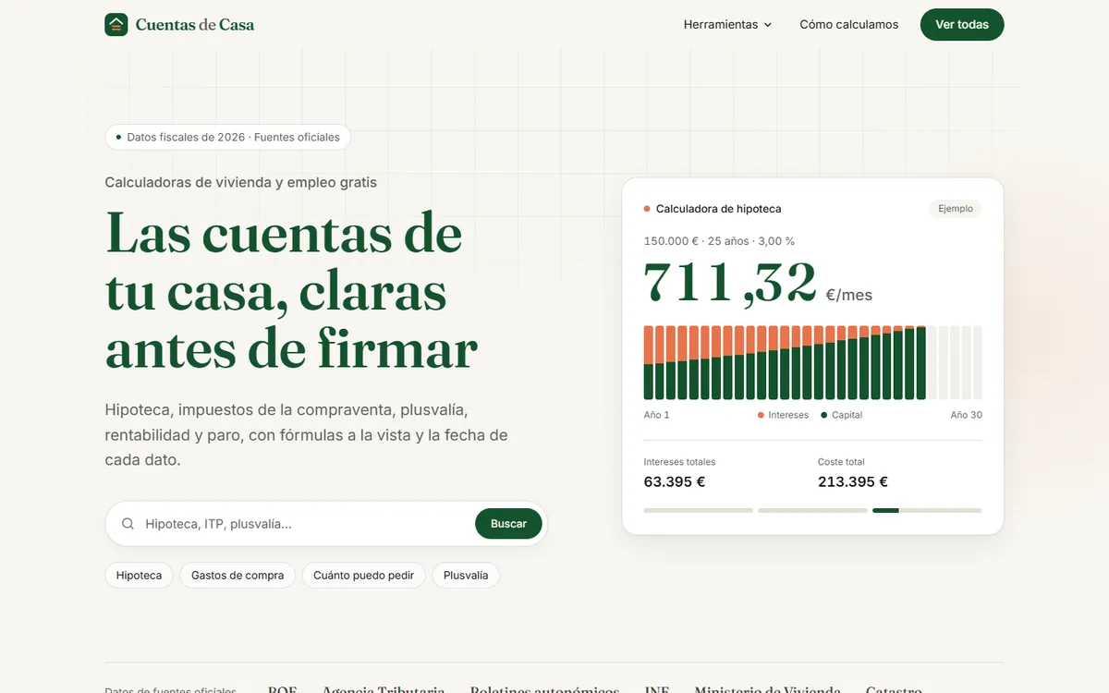
Task: Click the Cuentas de Casa brand name
Action: pyautogui.click(x=195, y=25)
